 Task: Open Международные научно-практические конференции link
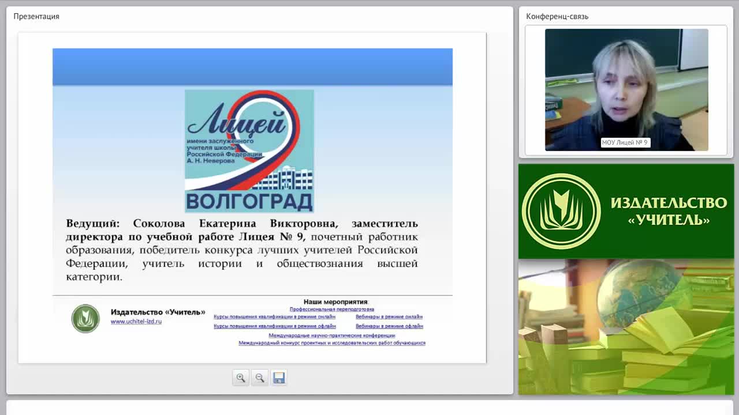click(x=332, y=335)
